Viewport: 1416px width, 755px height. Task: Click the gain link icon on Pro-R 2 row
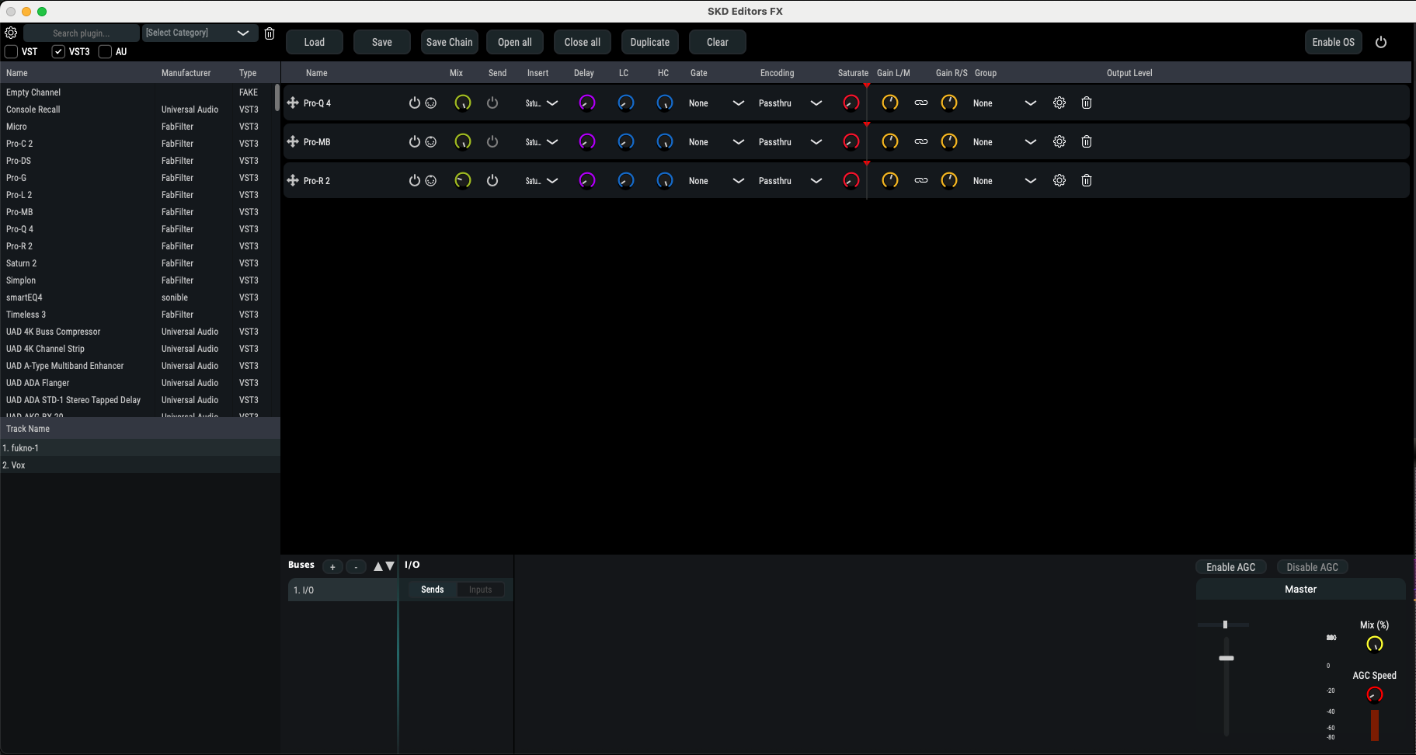tap(921, 180)
